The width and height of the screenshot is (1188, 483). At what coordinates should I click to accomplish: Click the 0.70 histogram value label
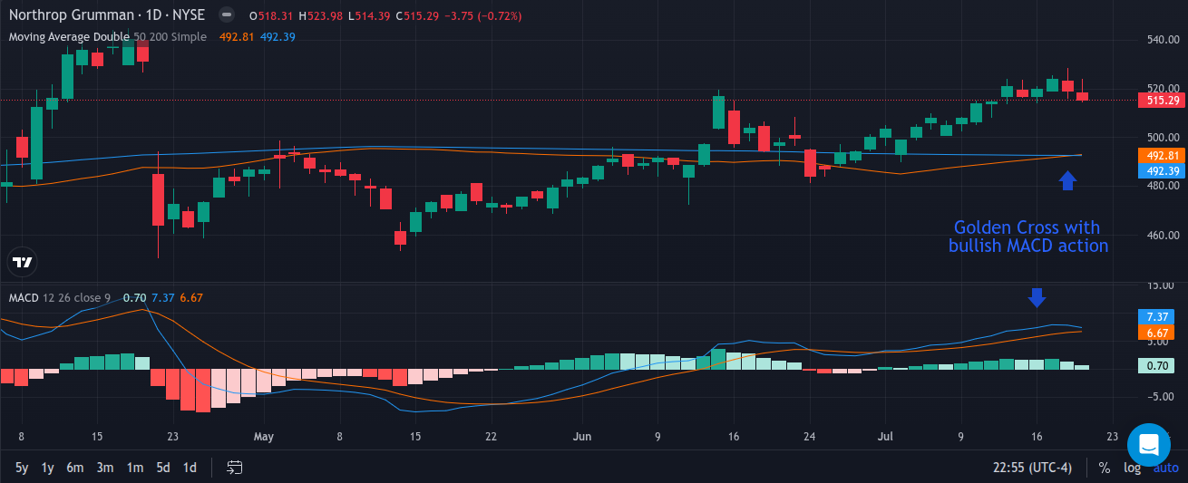click(1154, 366)
